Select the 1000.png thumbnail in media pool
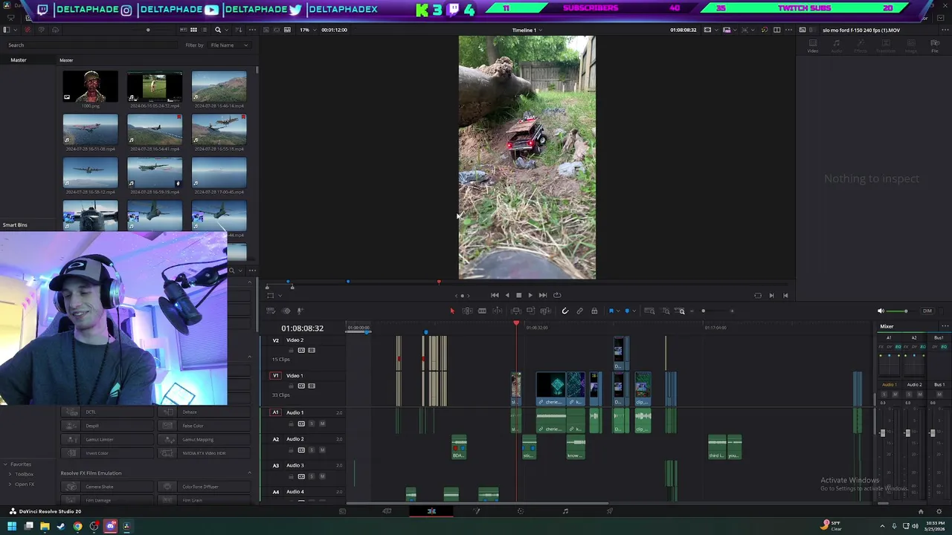The image size is (952, 535). pyautogui.click(x=90, y=86)
